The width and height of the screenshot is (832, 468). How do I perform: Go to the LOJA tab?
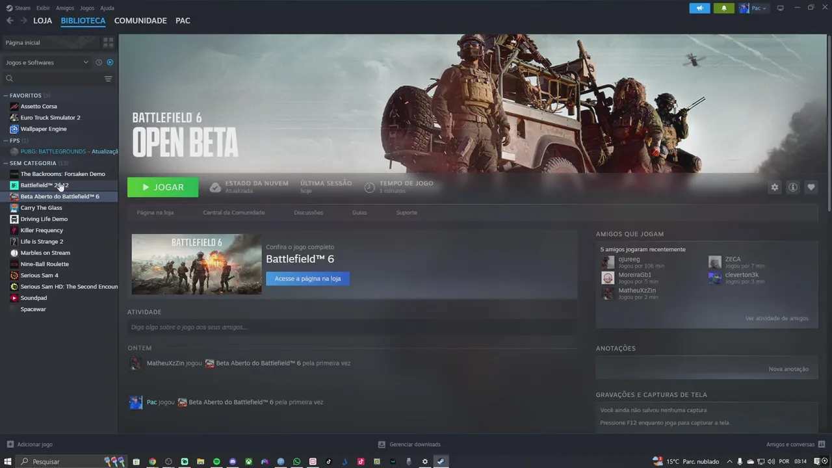[43, 21]
